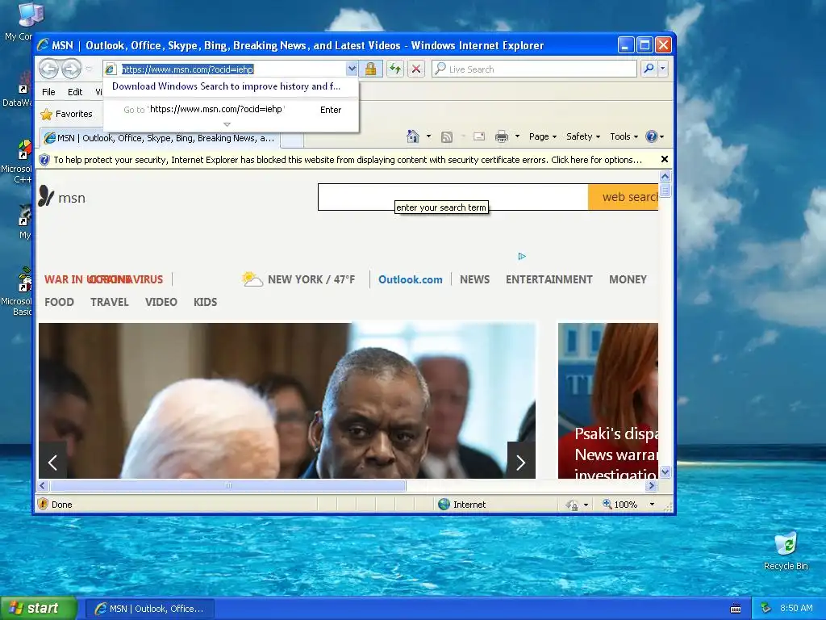The height and width of the screenshot is (620, 826).
Task: Click the AdChoices triangle icon
Action: click(522, 256)
